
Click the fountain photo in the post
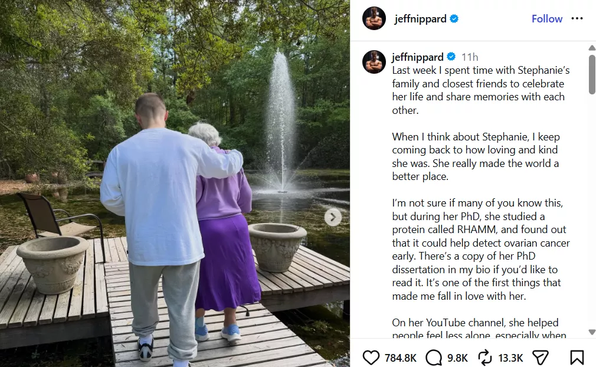point(175,183)
